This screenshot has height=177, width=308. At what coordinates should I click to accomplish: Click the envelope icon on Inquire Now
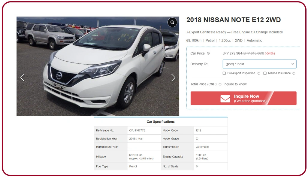(x=225, y=99)
